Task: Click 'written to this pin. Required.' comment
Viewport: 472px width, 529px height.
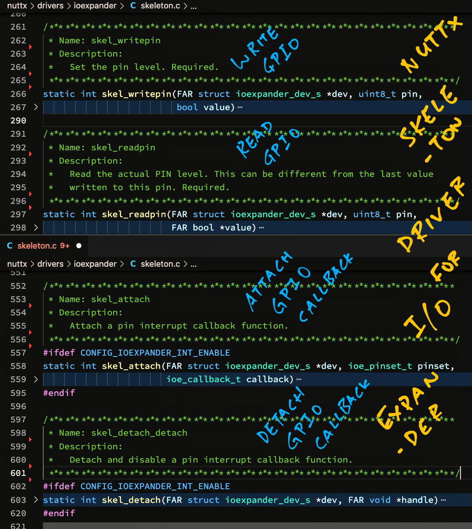Action: (x=150, y=188)
